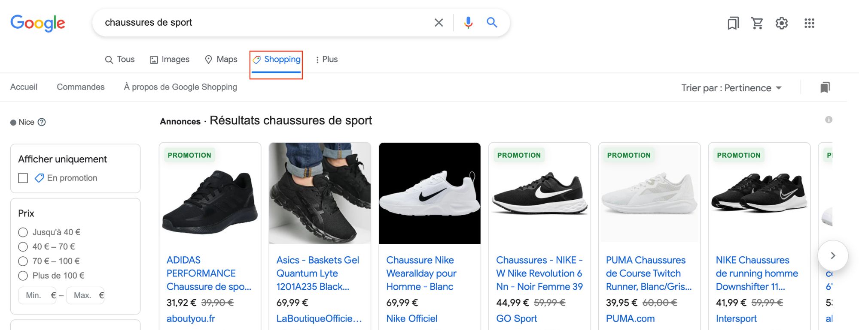Viewport: 859px width, 330px height.
Task: Click the blue magnifier search icon
Action: pos(492,23)
